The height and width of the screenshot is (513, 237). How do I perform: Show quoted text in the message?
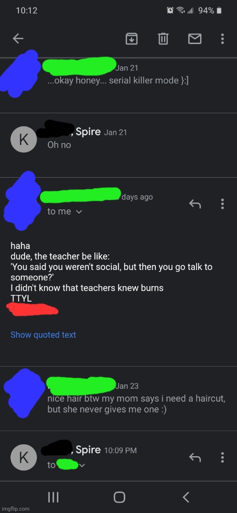(43, 335)
